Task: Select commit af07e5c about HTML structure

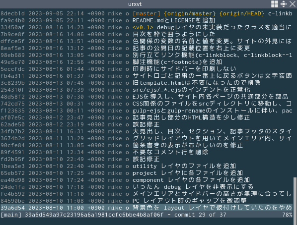Action: 146,117
